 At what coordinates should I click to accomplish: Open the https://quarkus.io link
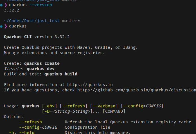(x=90, y=85)
